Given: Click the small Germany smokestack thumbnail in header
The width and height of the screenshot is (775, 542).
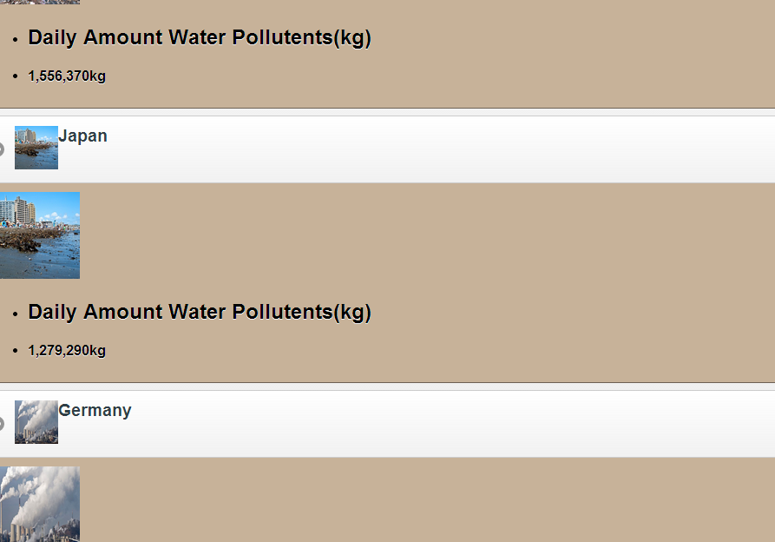Looking at the screenshot, I should point(36,422).
